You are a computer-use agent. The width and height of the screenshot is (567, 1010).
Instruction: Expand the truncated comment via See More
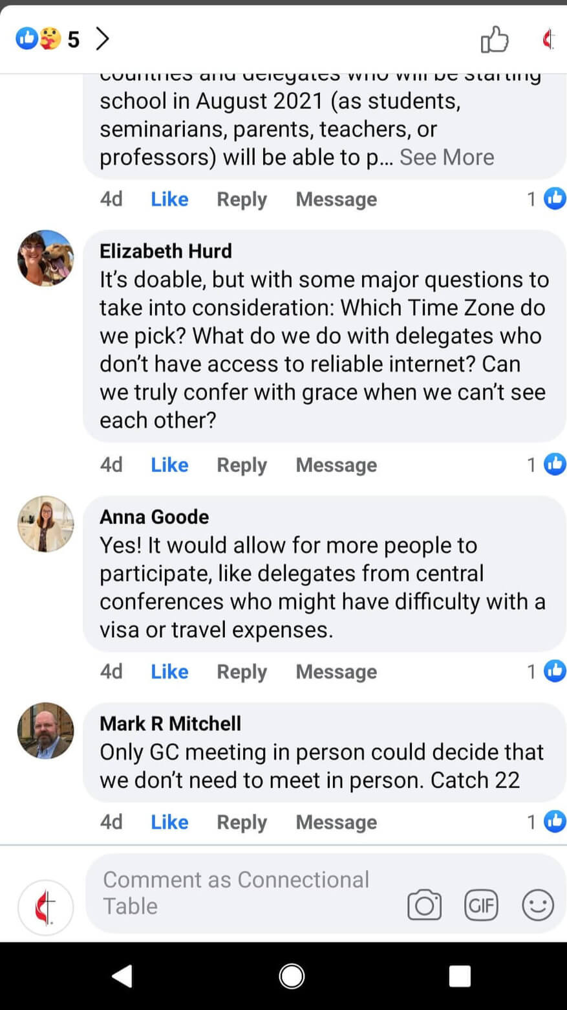446,157
